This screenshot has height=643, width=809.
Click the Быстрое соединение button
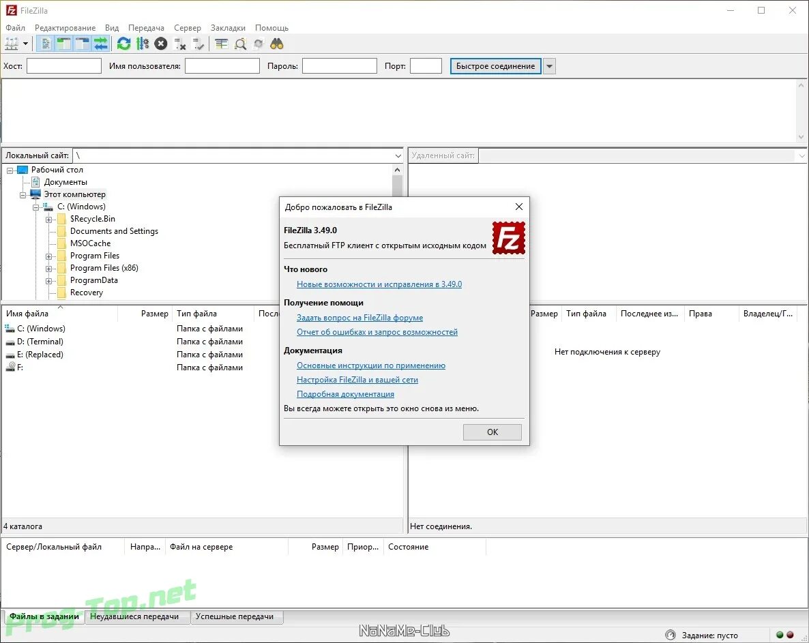495,66
